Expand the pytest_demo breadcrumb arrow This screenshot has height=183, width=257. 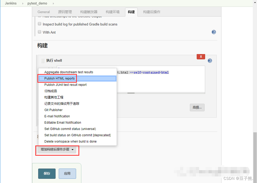[x=53, y=3]
